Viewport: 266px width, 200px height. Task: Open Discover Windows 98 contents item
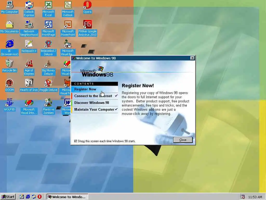95,103
